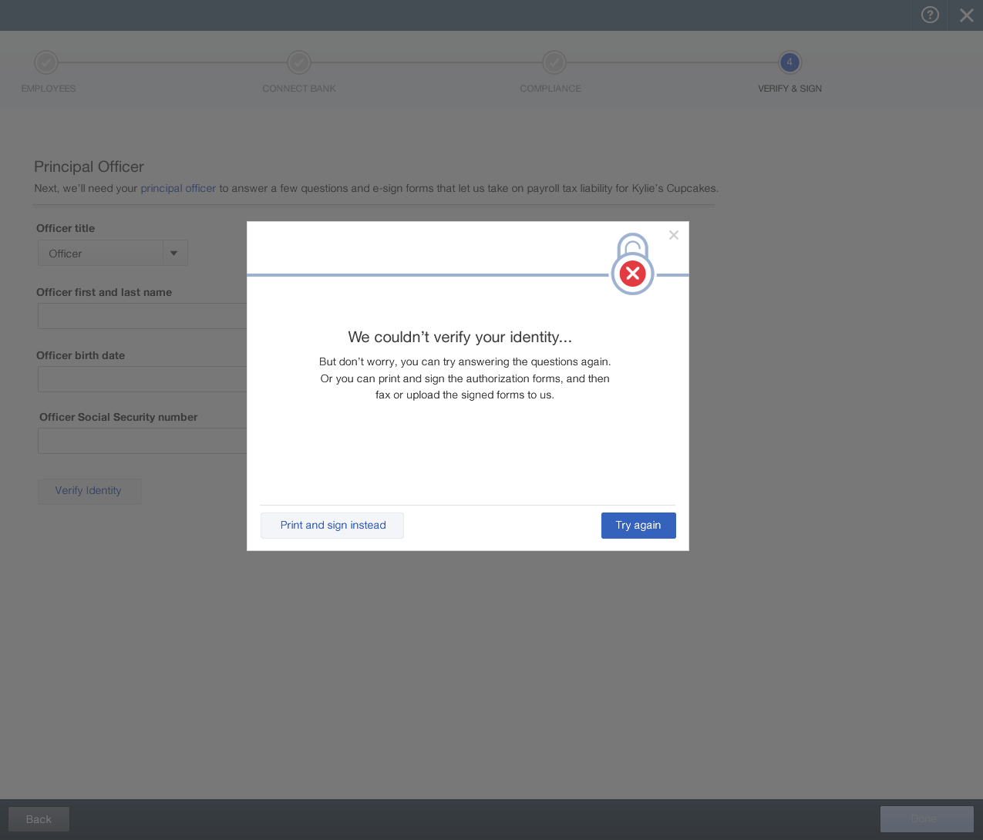983x840 pixels.
Task: Go to the Employees step circle
Action: 46,62
